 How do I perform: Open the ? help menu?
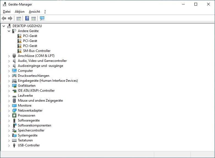click(x=45, y=12)
